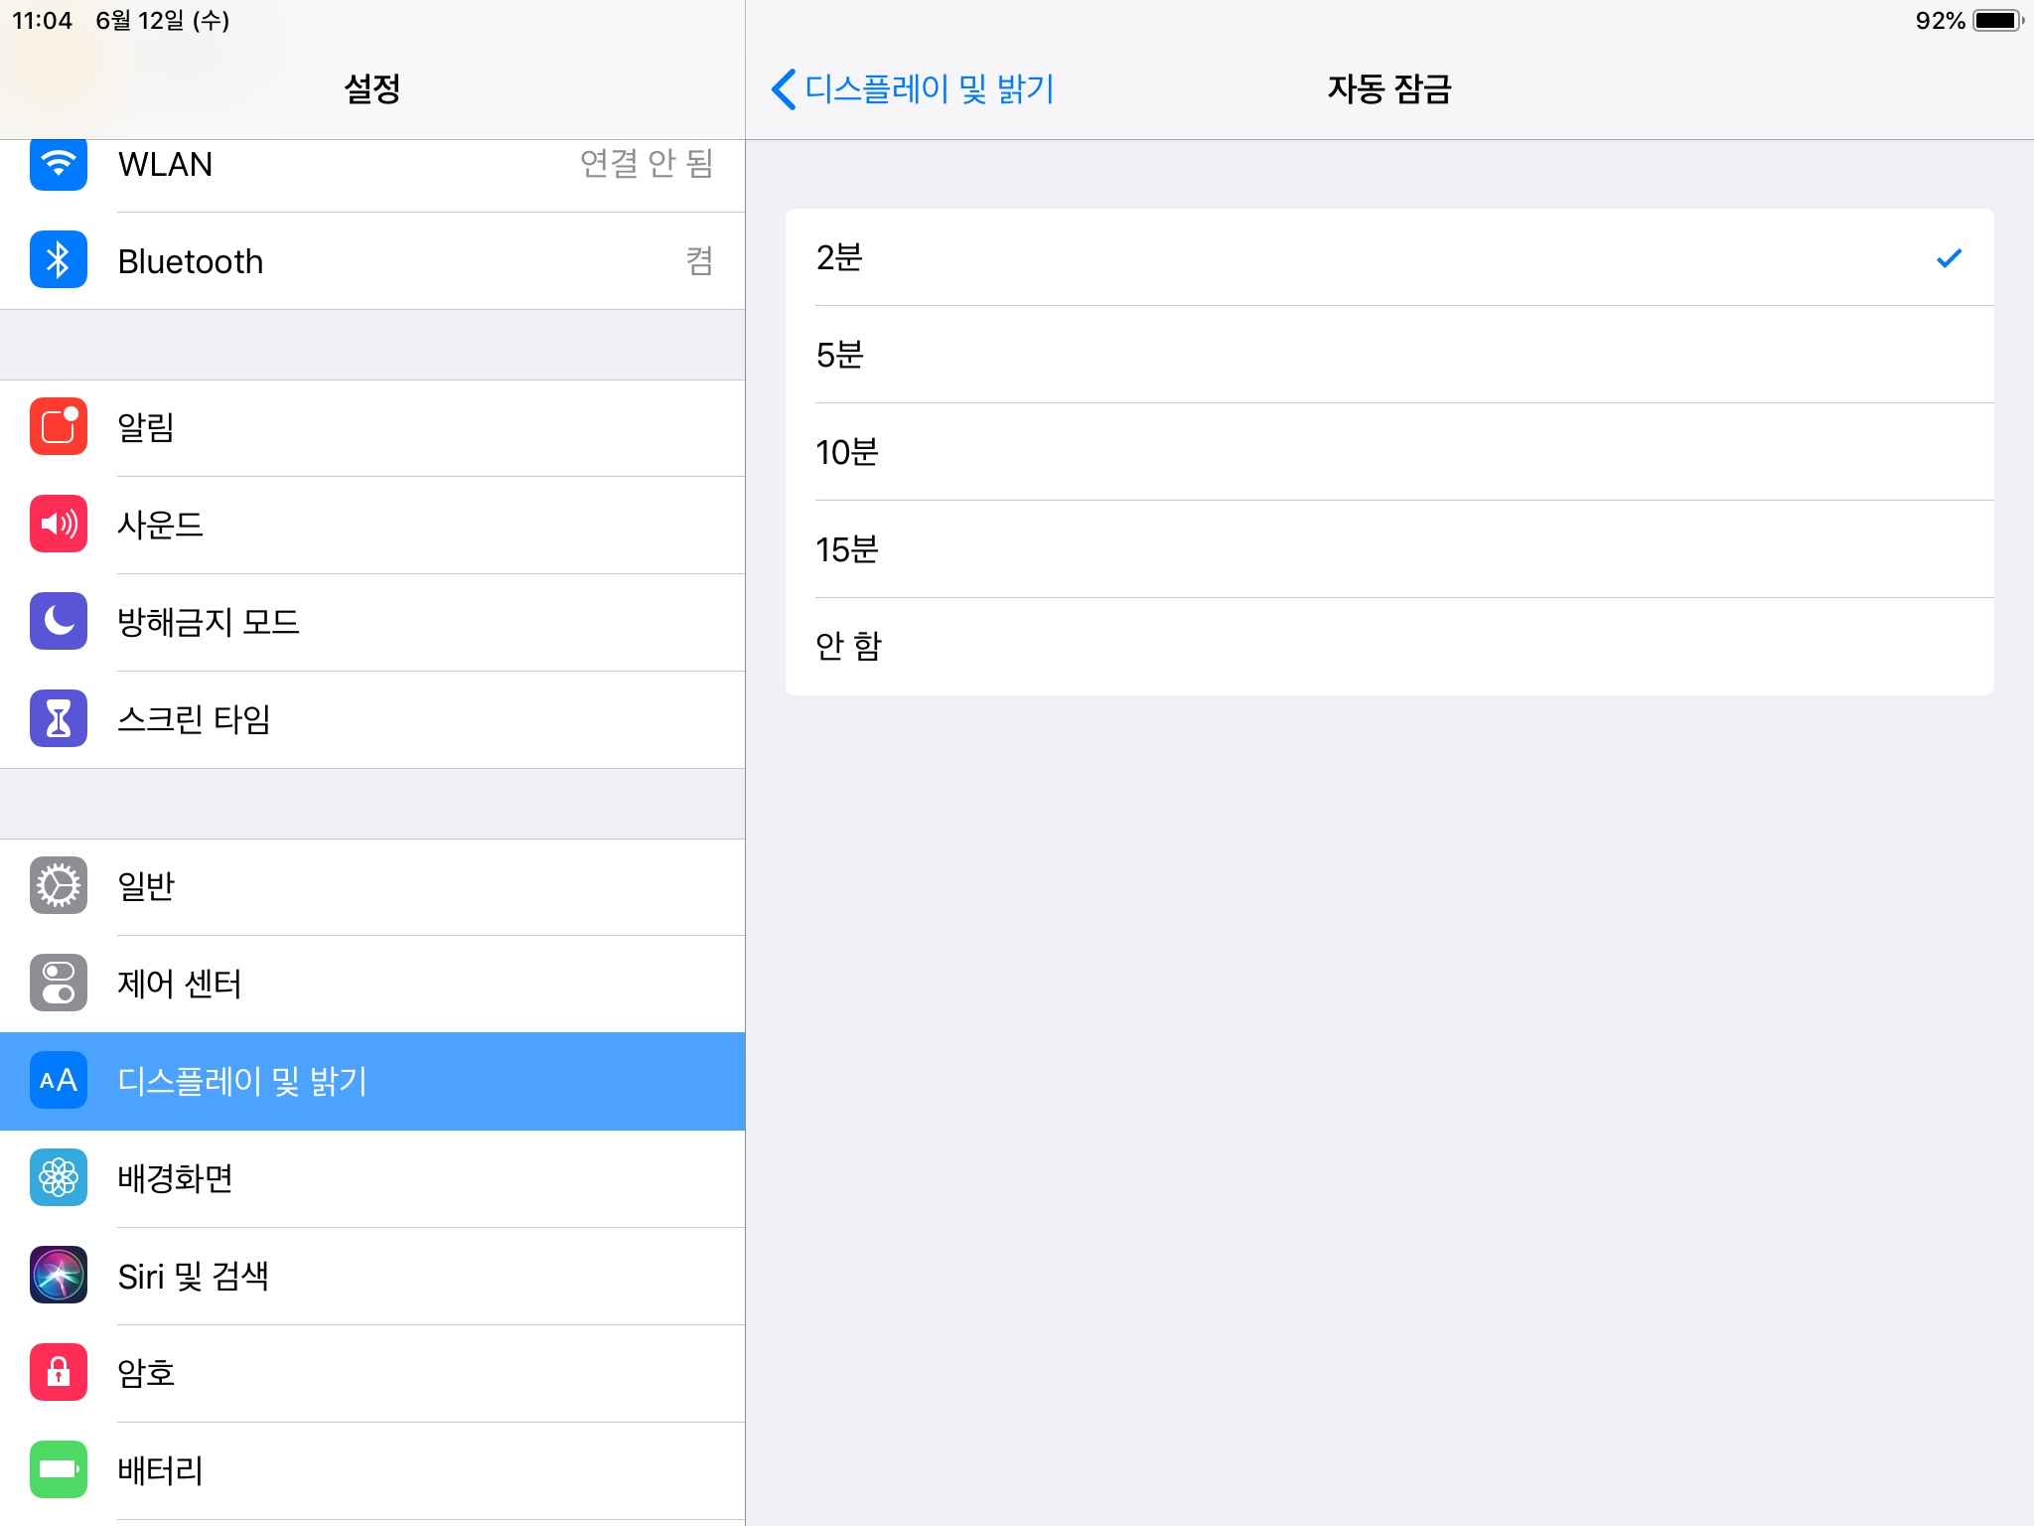2034x1526 pixels.
Task: Tap the 연결 안 됨 WLAN status text
Action: [647, 163]
